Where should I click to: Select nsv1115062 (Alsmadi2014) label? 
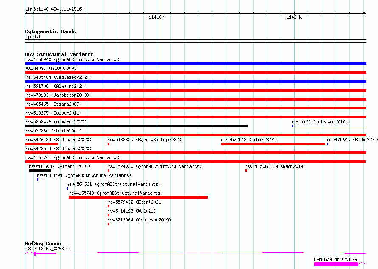point(275,166)
